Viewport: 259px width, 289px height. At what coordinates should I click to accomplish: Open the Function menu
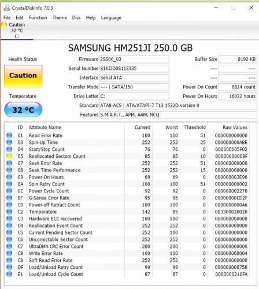tap(38, 17)
